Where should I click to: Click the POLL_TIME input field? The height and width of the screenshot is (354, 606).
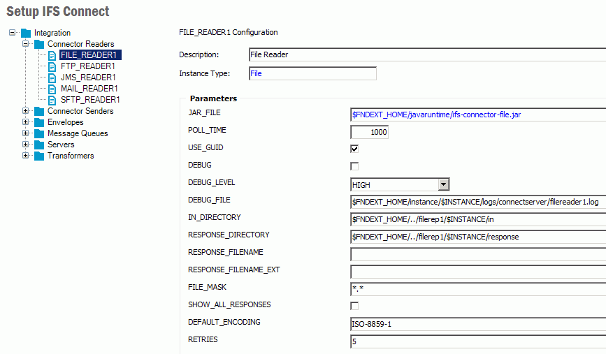coord(369,132)
